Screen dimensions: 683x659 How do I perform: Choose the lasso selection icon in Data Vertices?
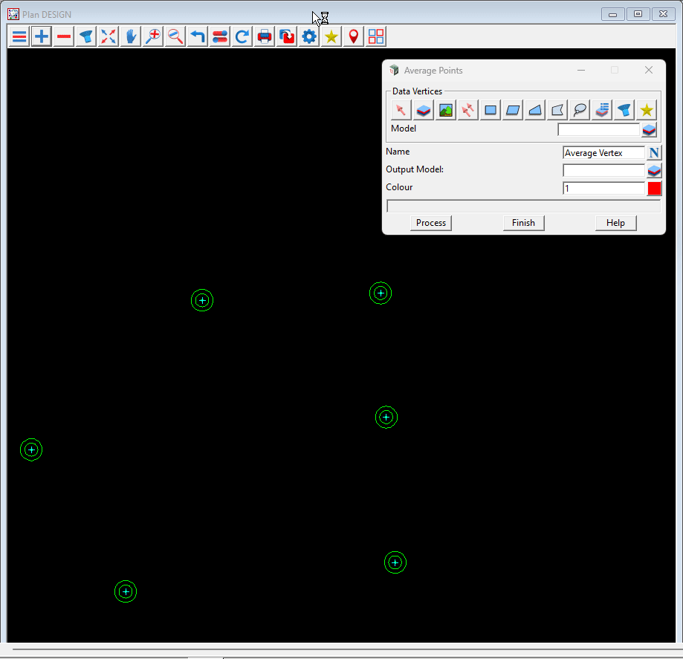tap(580, 110)
